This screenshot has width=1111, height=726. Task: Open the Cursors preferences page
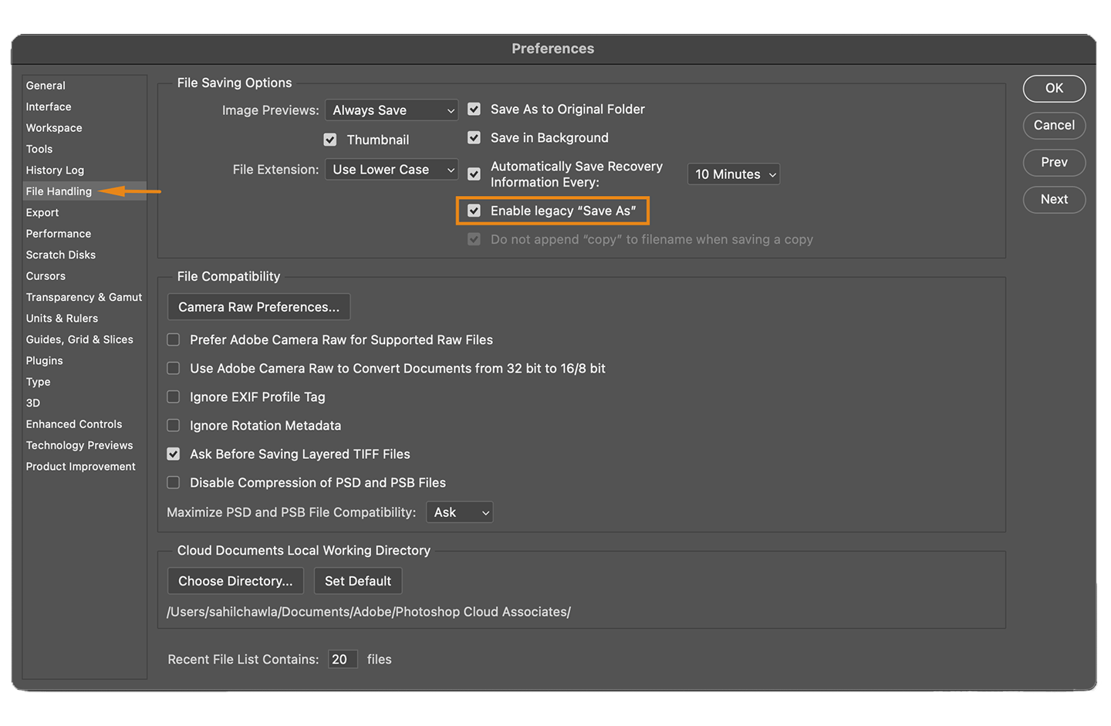coord(46,275)
